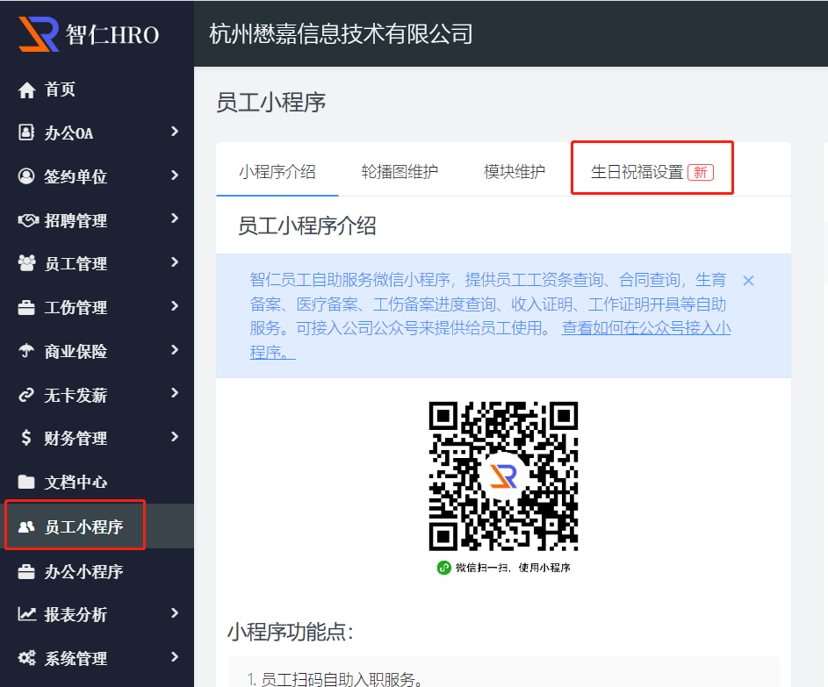
Task: Click the home icon beside 首页
Action: 26,89
